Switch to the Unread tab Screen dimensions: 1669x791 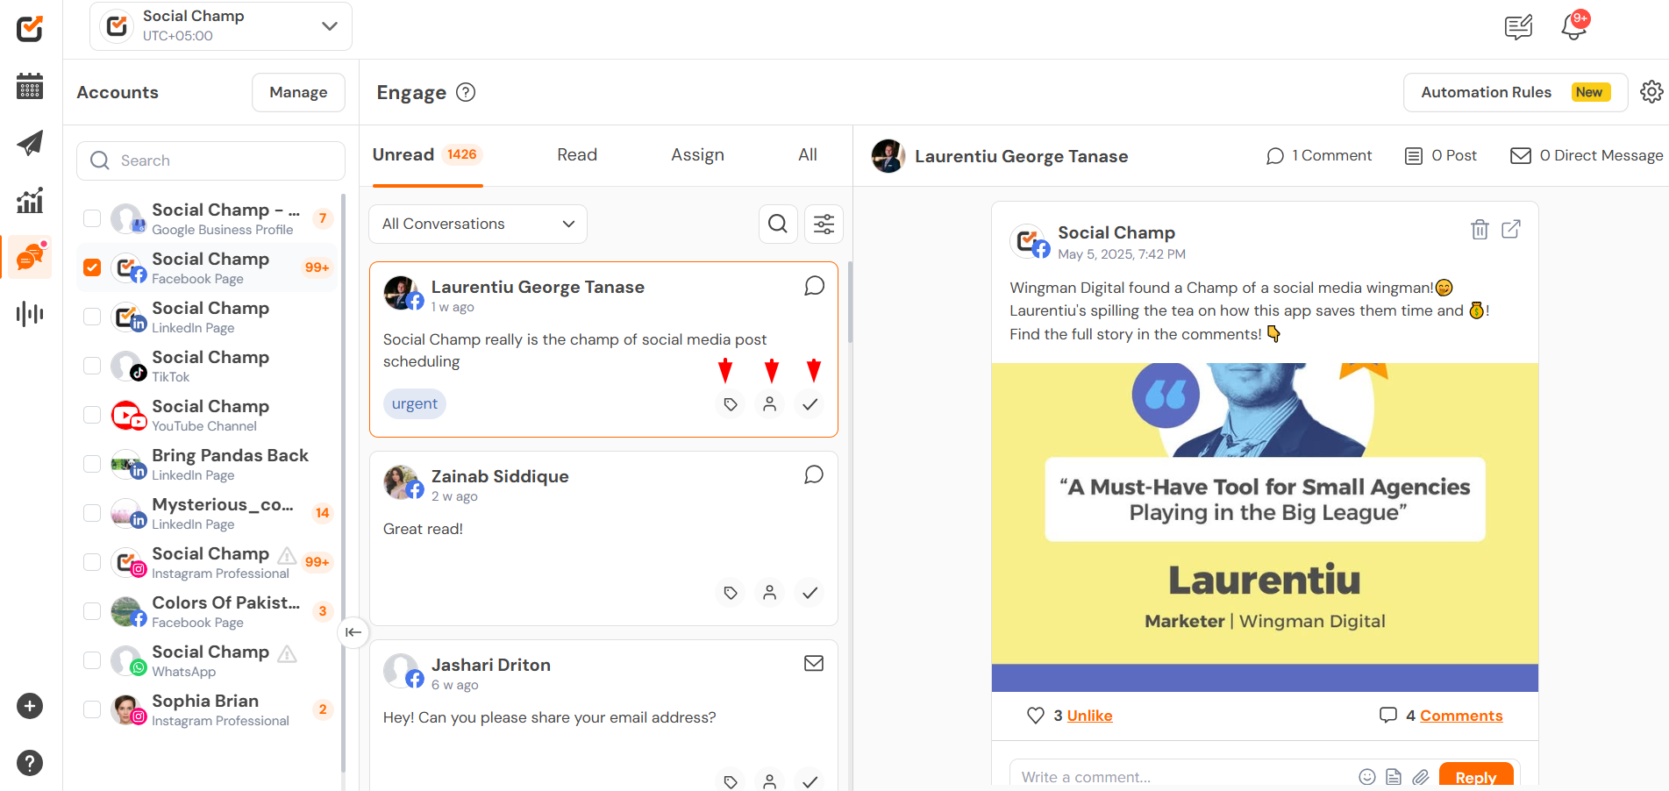point(427,155)
